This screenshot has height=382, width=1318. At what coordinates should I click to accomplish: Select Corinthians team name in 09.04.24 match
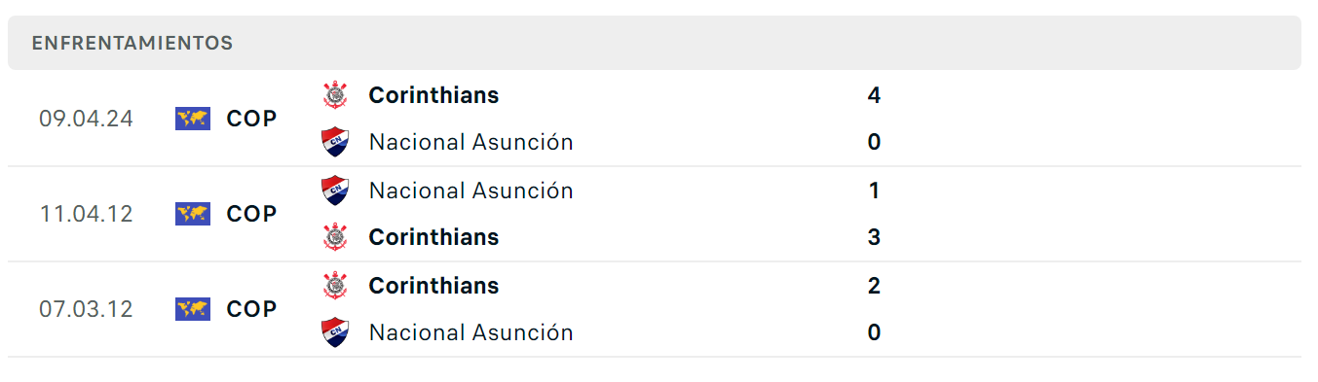point(433,95)
